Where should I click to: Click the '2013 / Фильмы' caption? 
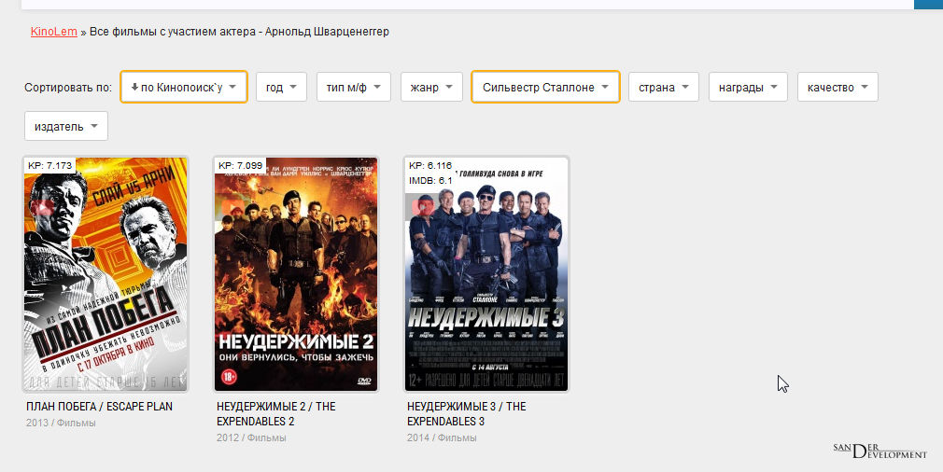point(61,423)
